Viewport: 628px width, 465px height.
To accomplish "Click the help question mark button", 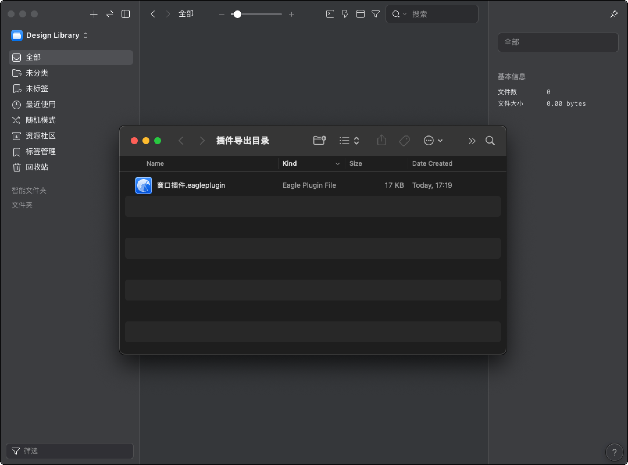I will click(614, 452).
